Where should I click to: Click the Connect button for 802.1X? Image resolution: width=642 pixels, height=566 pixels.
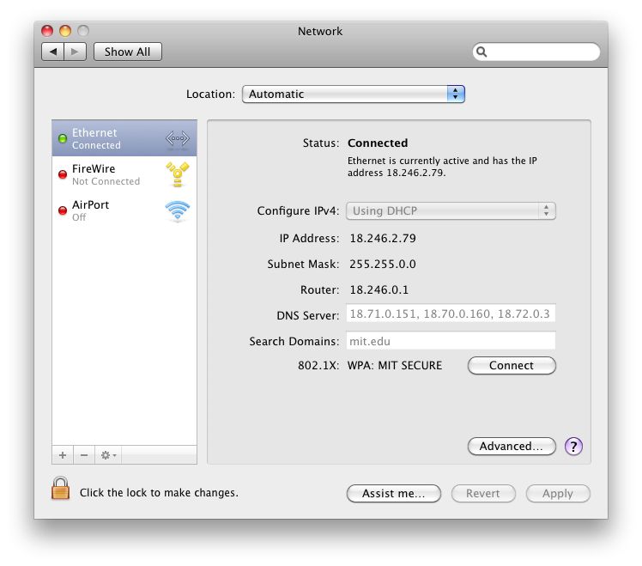[x=512, y=365]
